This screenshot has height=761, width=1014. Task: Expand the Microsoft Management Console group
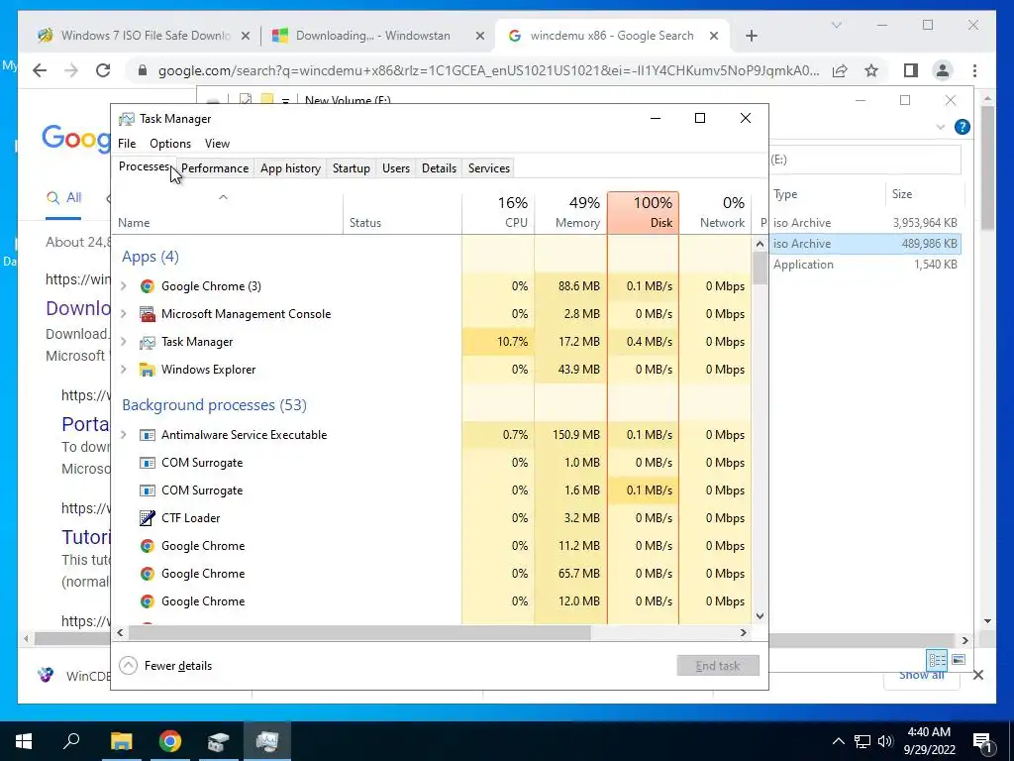pyautogui.click(x=124, y=314)
